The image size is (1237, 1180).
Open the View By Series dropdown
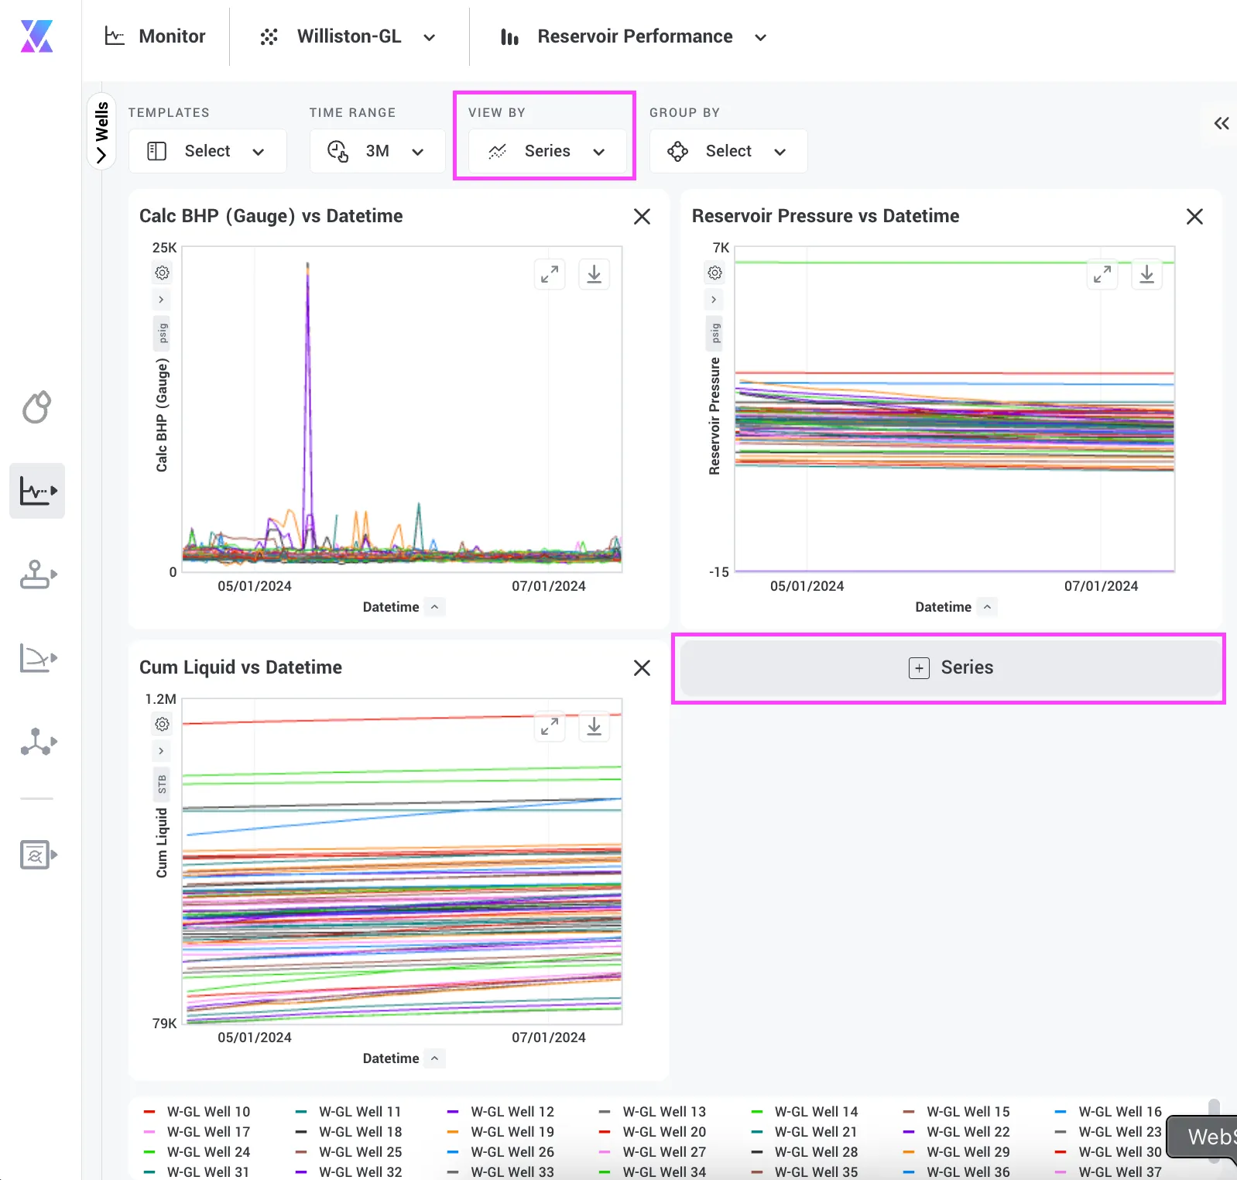click(547, 151)
